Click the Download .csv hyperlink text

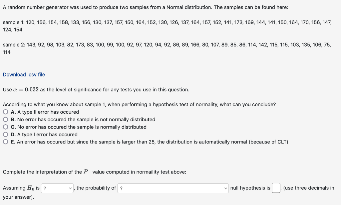[24, 74]
